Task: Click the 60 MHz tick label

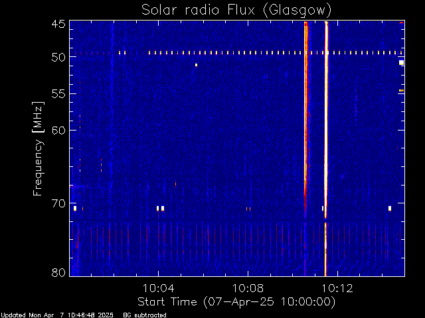Action: pyautogui.click(x=58, y=130)
